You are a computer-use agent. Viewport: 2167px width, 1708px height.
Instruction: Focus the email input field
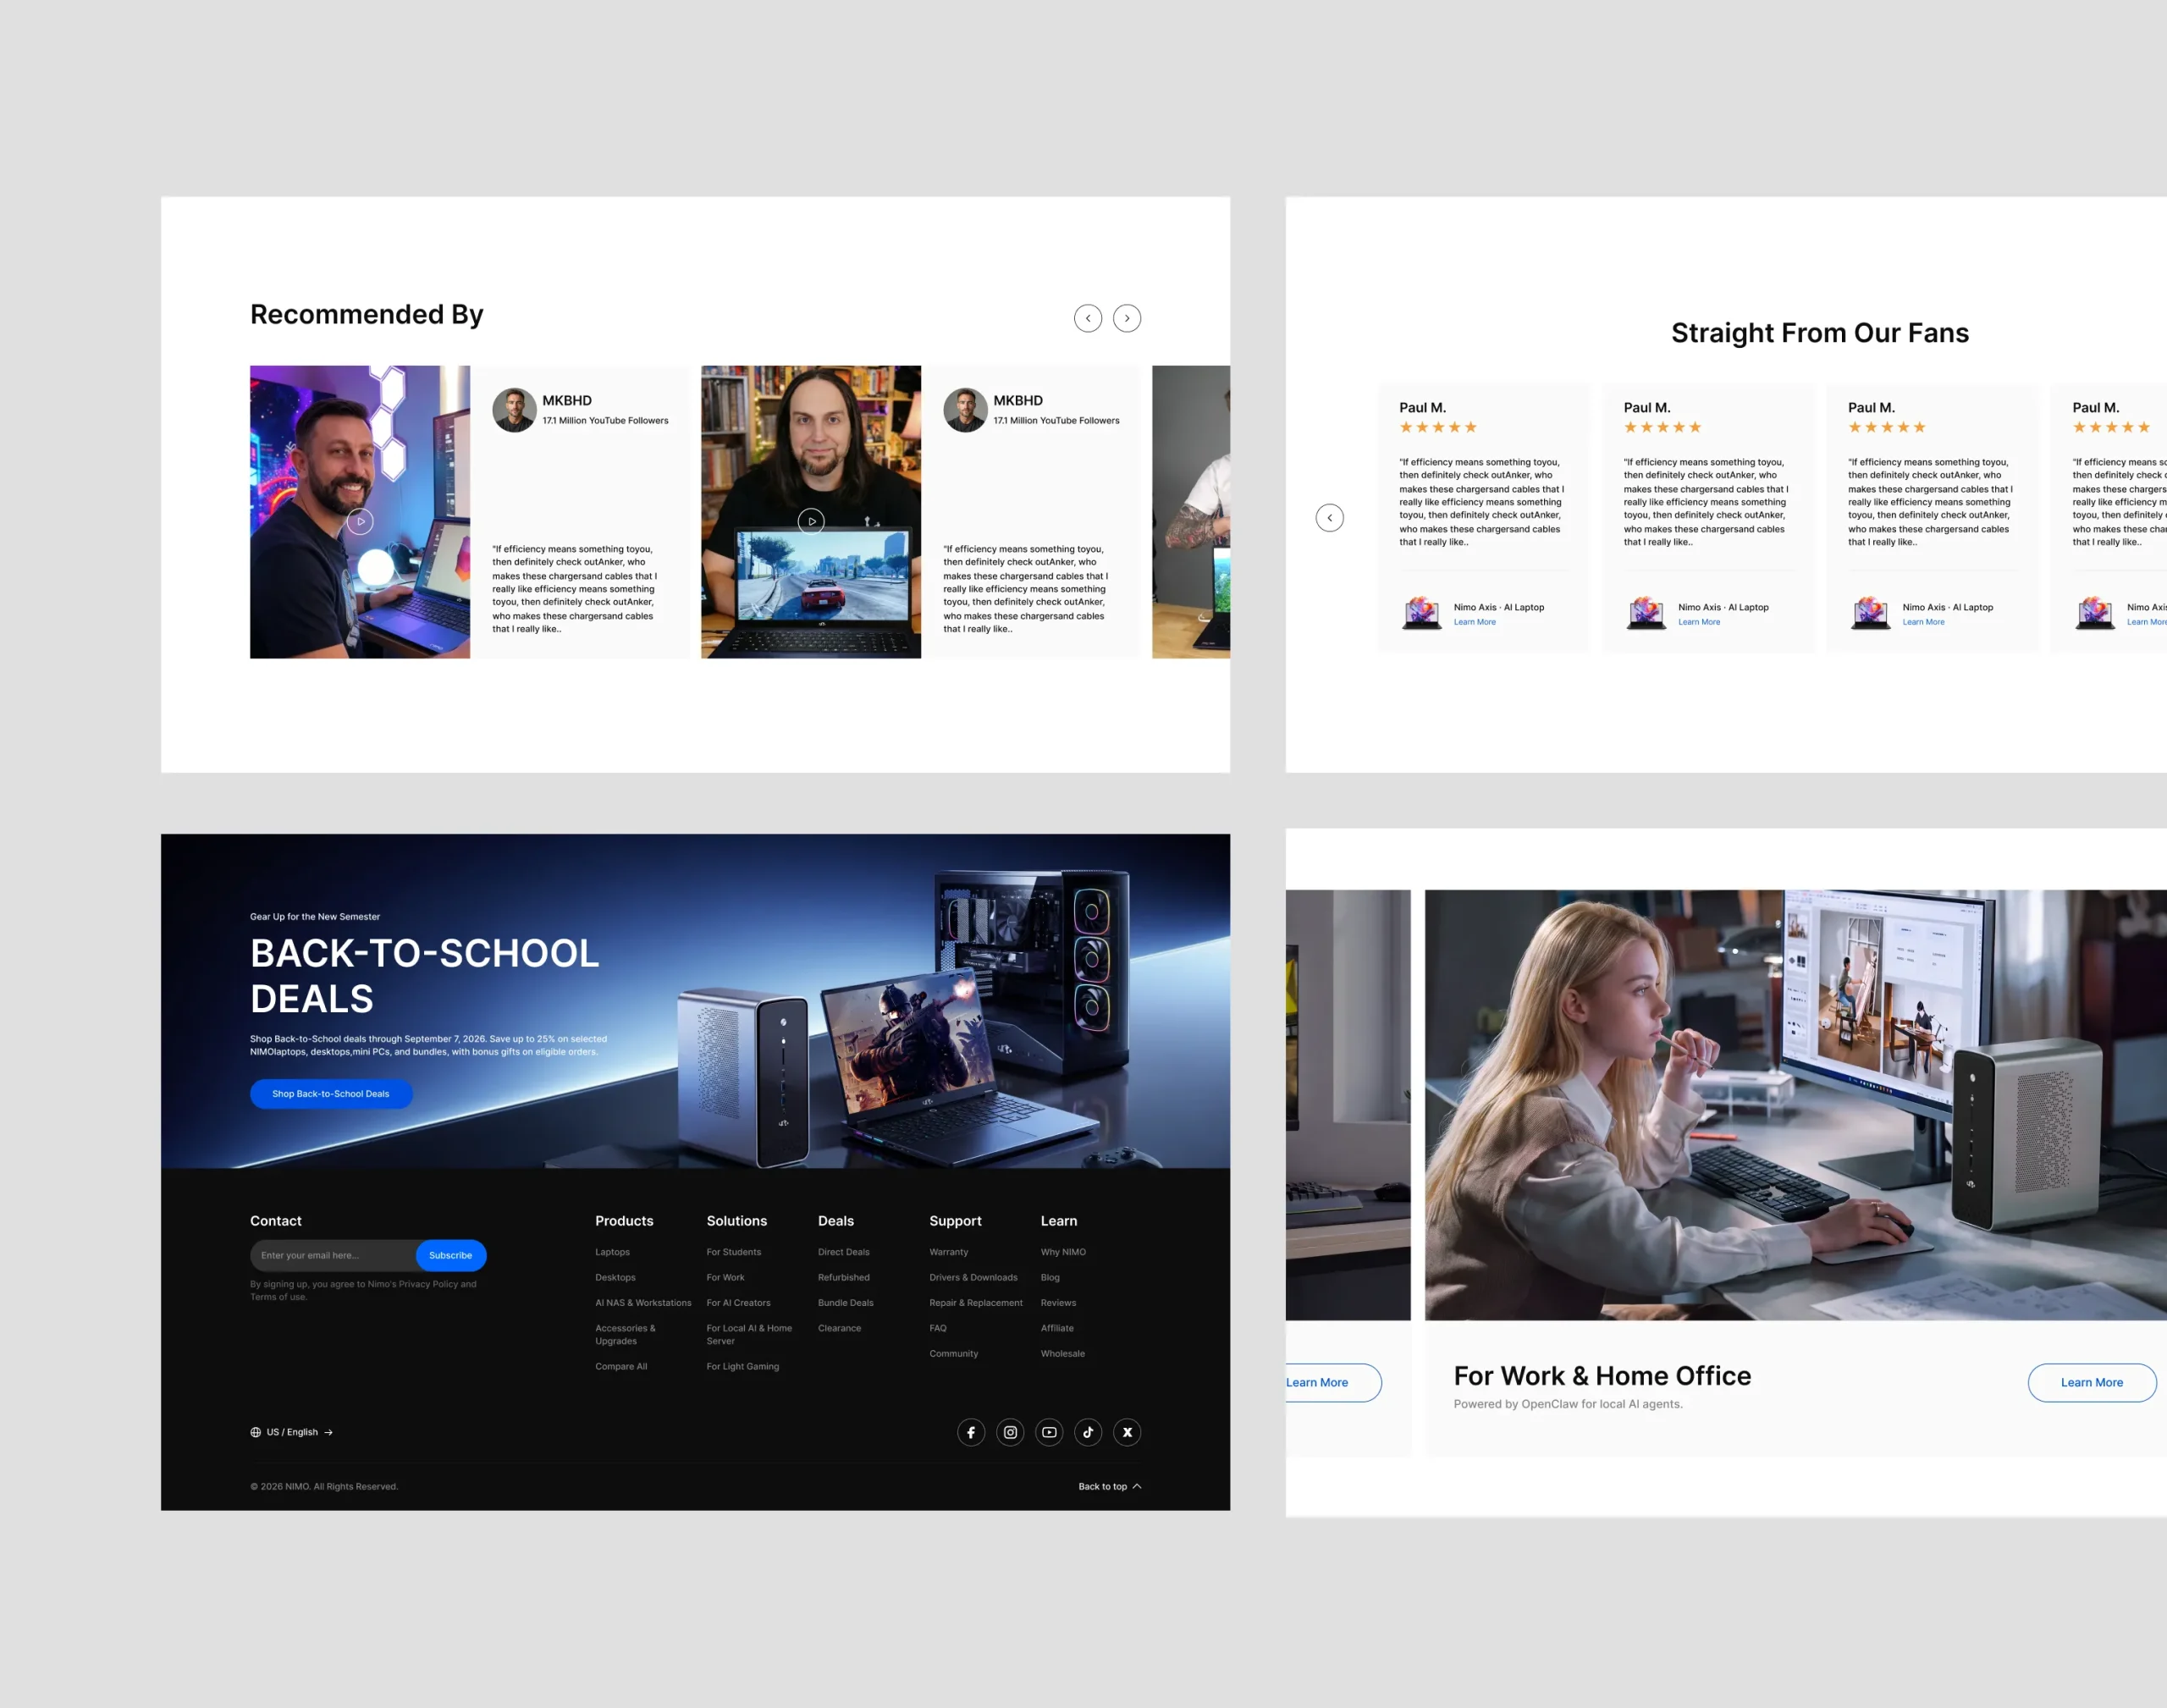[333, 1255]
